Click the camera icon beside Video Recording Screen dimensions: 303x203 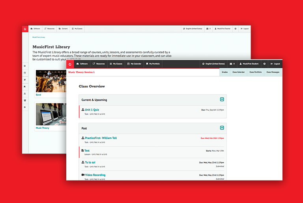click(83, 175)
